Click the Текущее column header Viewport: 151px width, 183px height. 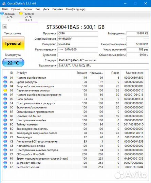click(80, 73)
